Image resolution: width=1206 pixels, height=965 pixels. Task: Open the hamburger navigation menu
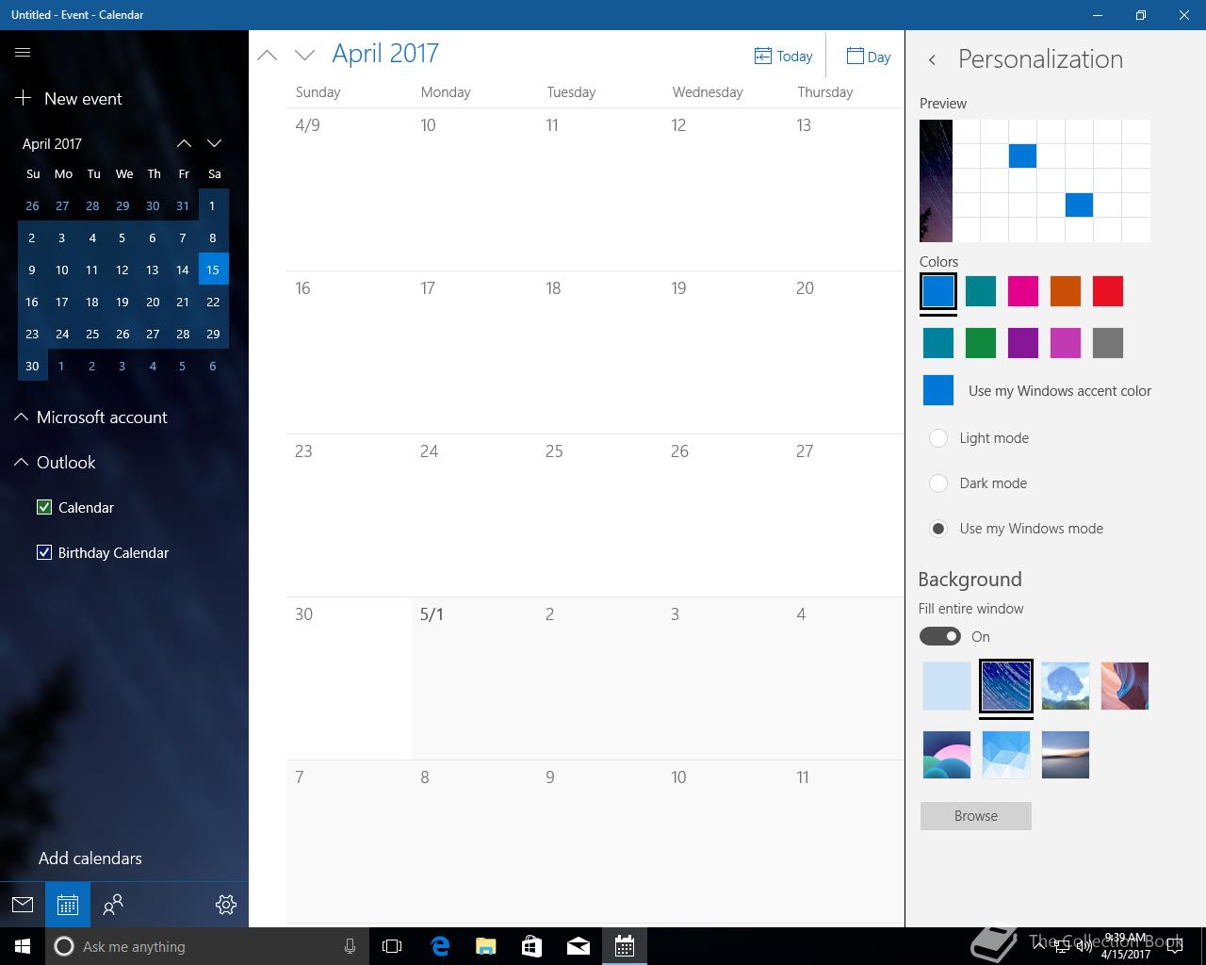[x=23, y=53]
